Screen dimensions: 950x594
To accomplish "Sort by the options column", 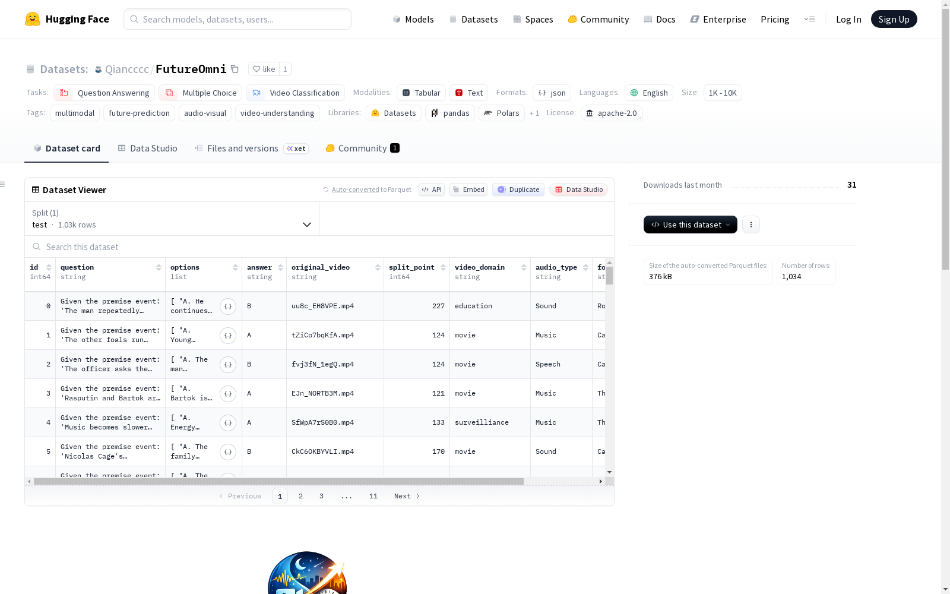I will point(235,267).
